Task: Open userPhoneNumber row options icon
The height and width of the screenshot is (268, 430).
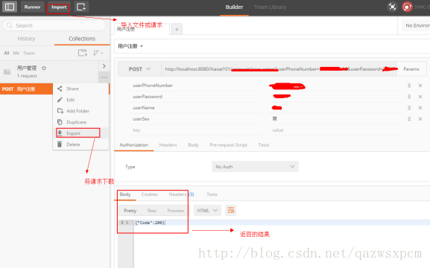Action: coord(409,86)
